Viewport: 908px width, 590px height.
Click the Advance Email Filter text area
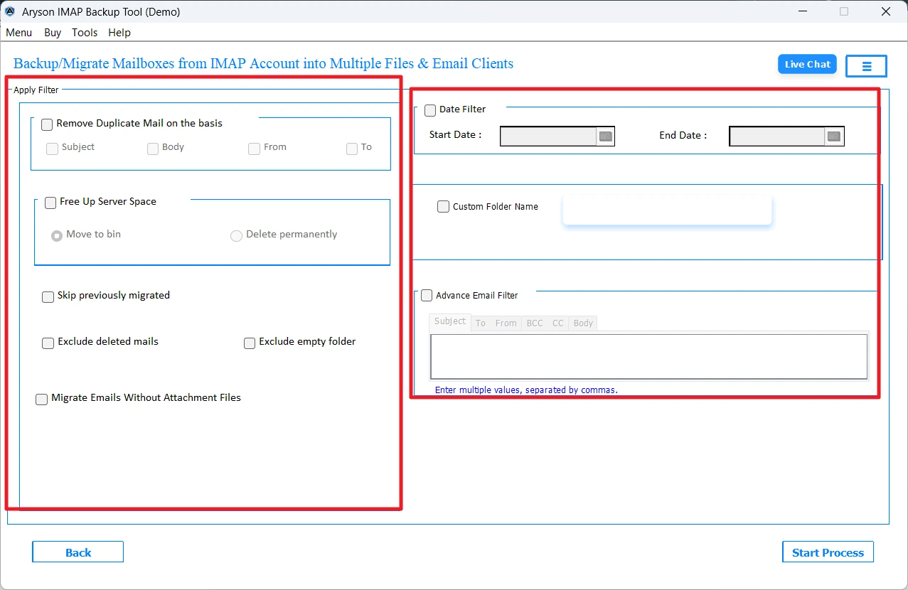[x=648, y=356]
